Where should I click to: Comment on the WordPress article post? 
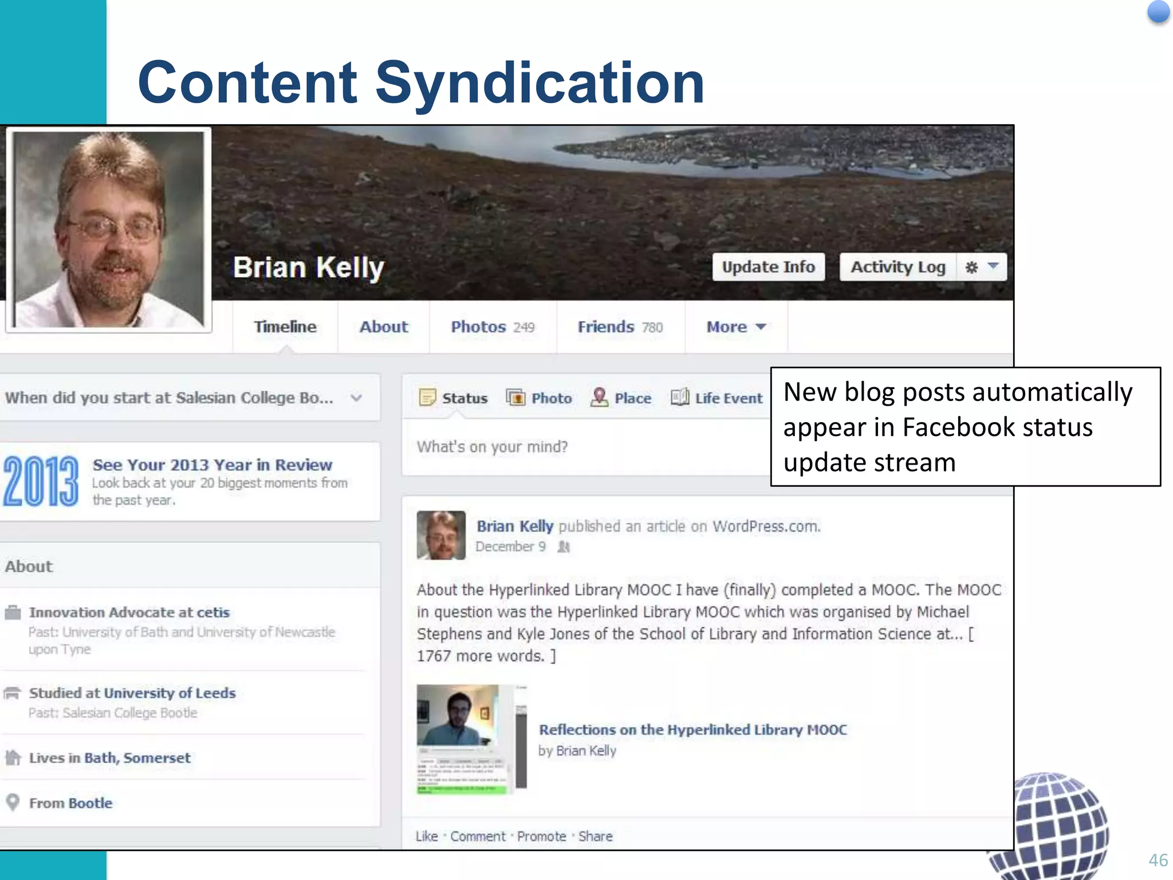click(478, 836)
